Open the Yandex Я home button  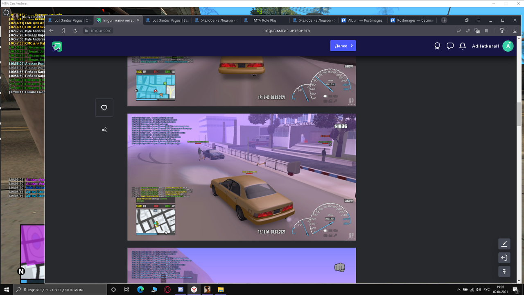pyautogui.click(x=63, y=31)
